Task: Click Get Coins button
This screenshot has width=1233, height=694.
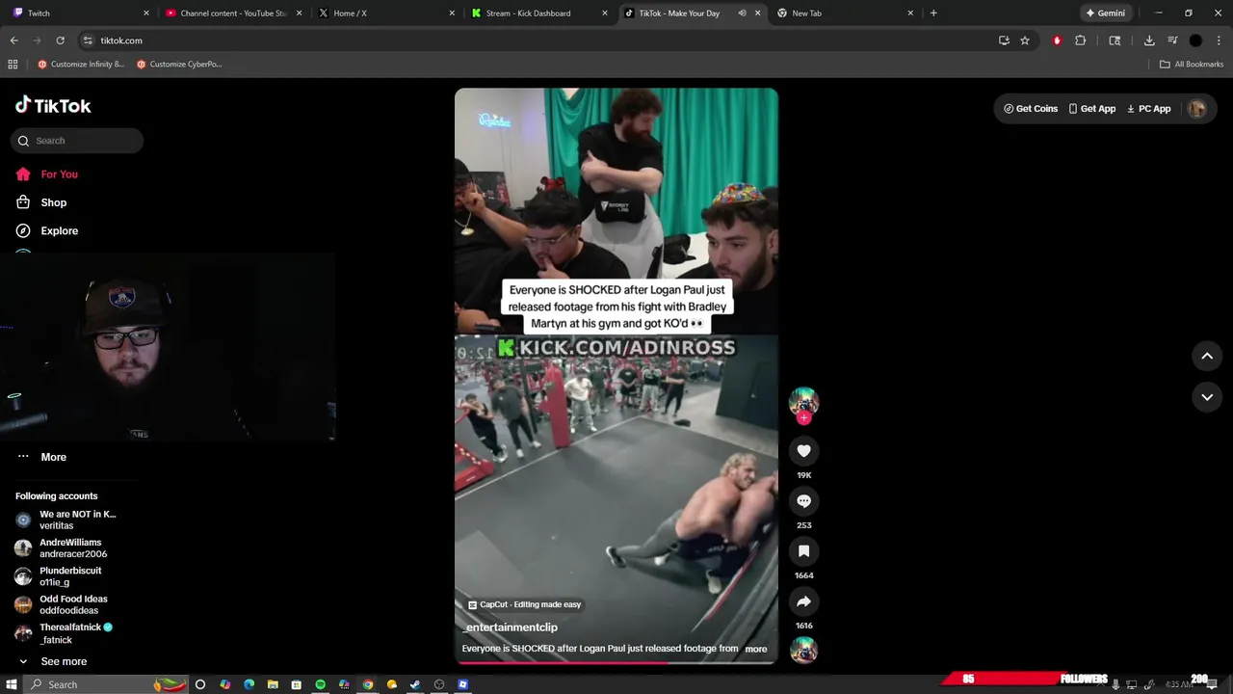Action: [1031, 109]
